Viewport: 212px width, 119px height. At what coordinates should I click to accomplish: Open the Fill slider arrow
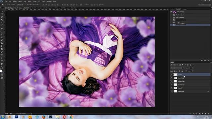[x=193, y=71]
